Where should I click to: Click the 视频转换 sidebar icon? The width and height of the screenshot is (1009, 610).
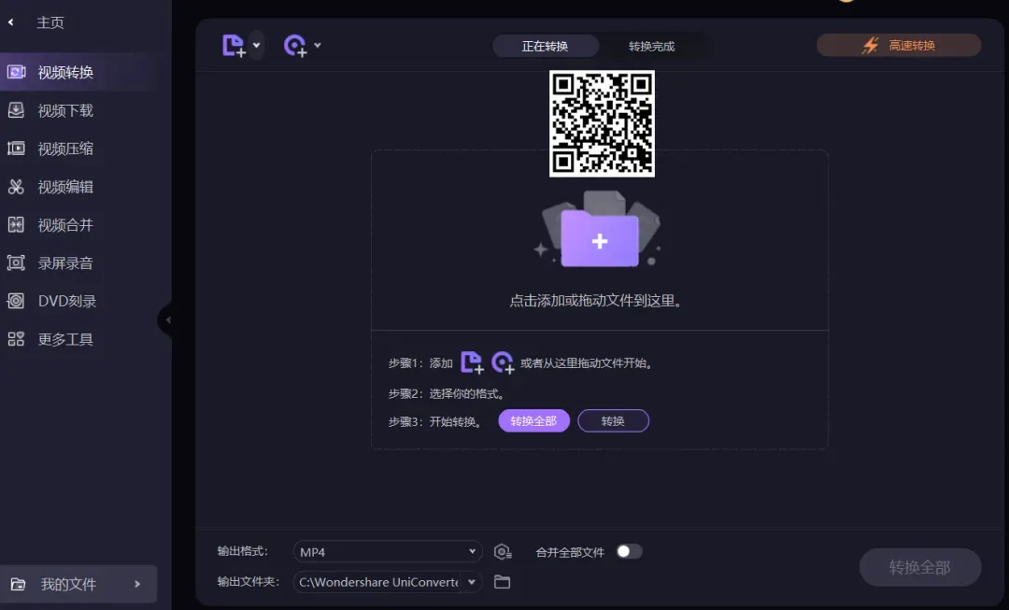tap(16, 72)
